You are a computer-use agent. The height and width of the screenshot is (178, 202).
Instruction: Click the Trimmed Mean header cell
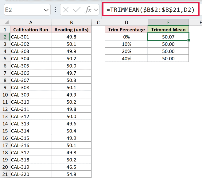(168, 30)
